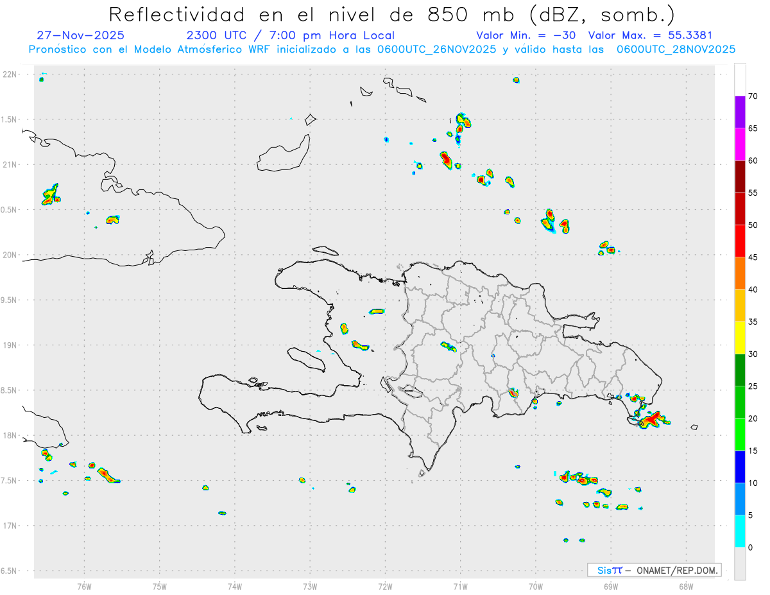Screen dimensions: 770x595
Task: Select the orange 40–45 dBZ color segment
Action: tap(740, 273)
